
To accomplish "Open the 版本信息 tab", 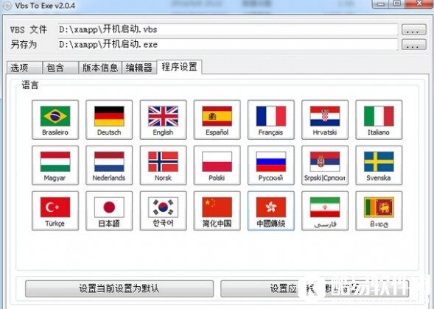I will tap(100, 68).
